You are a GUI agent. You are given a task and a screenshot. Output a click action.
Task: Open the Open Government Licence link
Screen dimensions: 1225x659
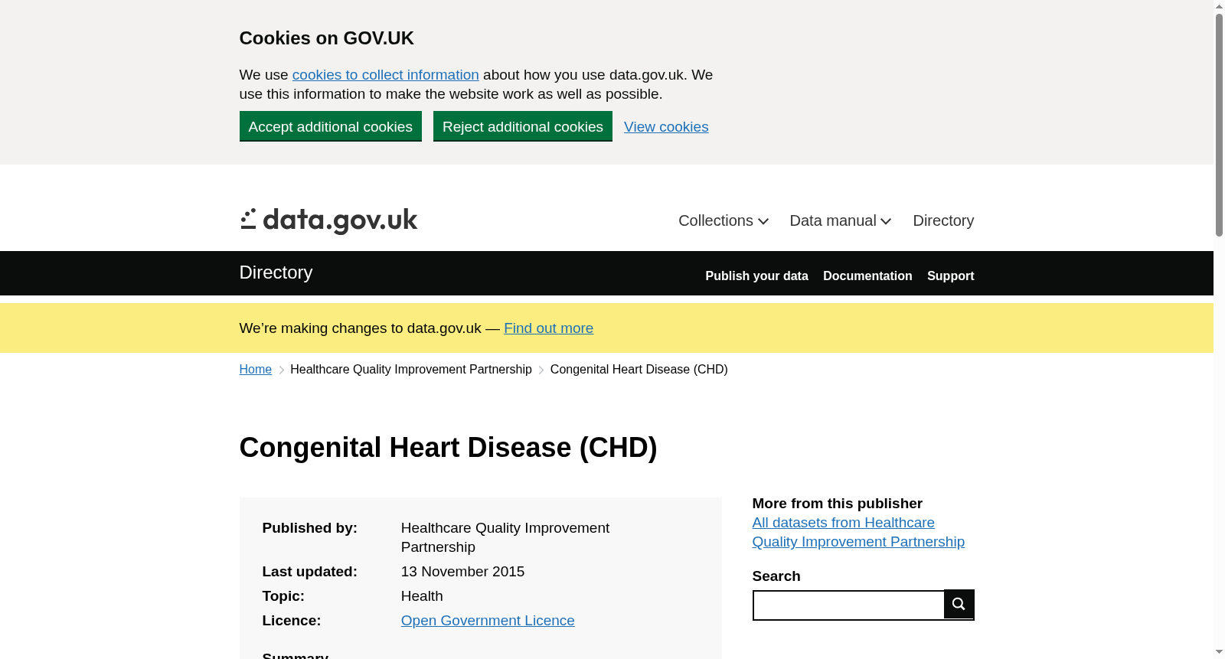click(x=488, y=621)
